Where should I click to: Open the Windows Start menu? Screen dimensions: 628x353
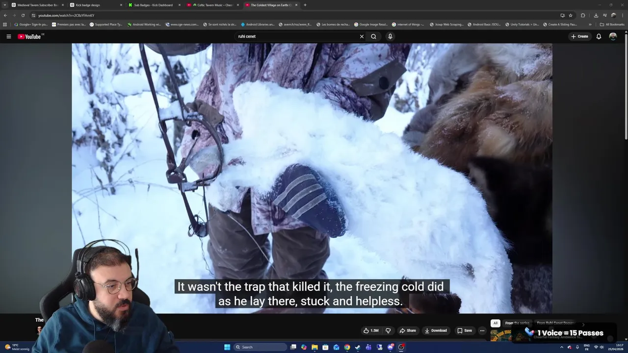tap(227, 347)
